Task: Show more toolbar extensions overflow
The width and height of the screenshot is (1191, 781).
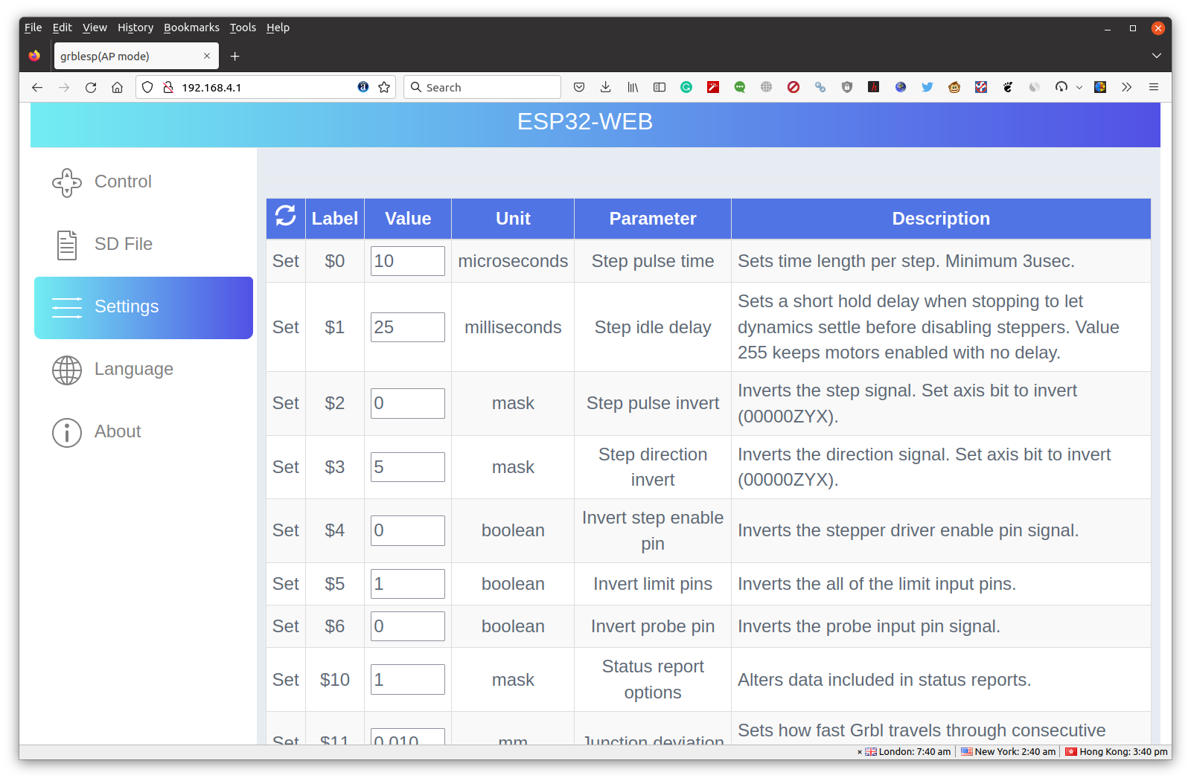Action: tap(1127, 87)
